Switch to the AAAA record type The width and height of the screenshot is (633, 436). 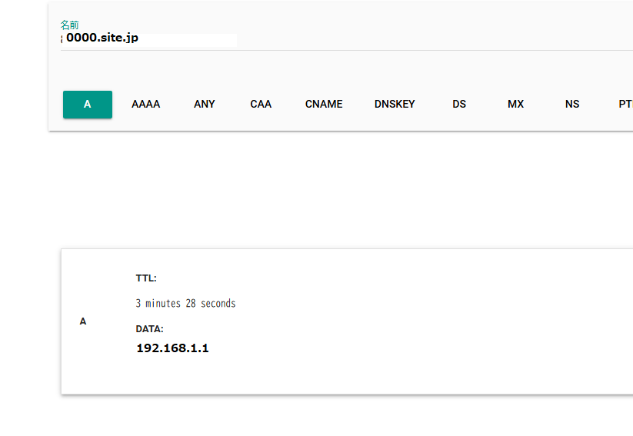click(145, 105)
